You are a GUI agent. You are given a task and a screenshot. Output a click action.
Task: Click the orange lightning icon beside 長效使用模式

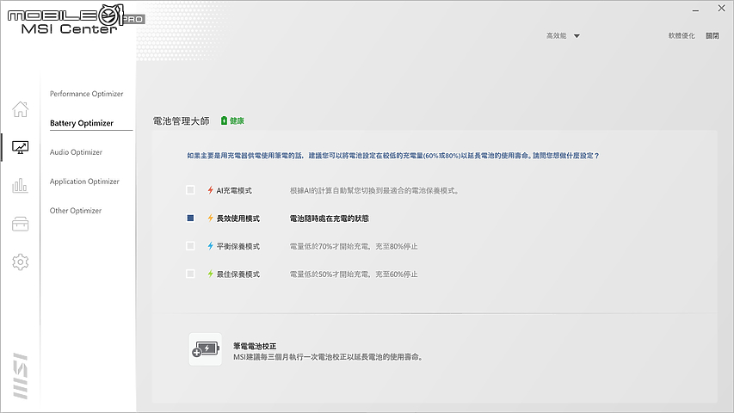211,219
